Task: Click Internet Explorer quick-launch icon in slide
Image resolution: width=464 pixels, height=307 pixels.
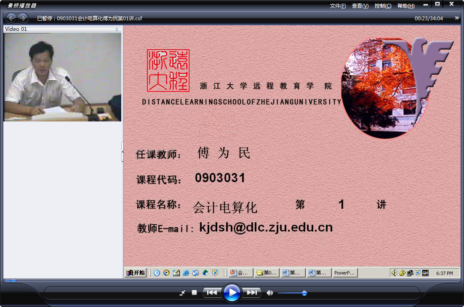Action: point(186,273)
